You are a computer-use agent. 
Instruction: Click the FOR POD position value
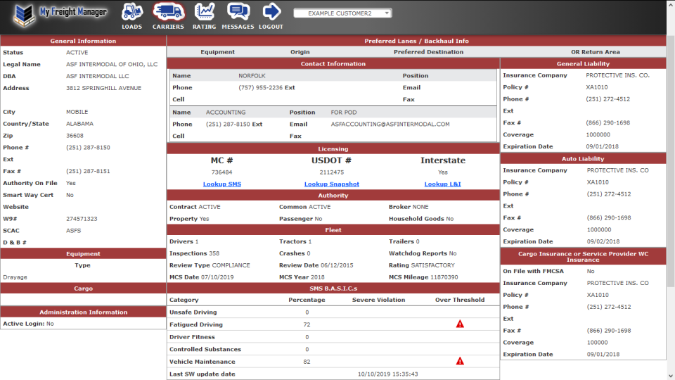[344, 113]
